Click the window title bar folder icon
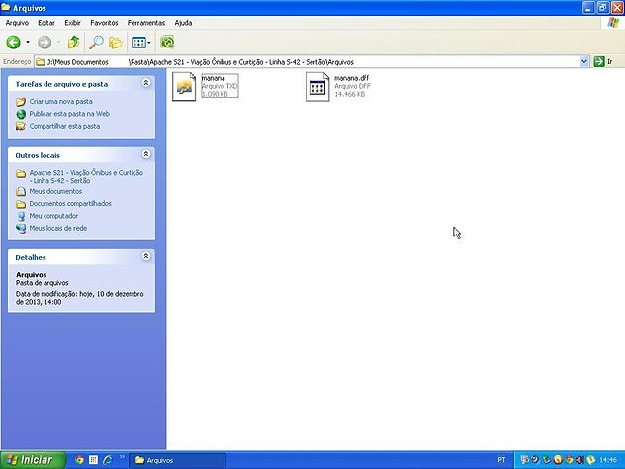Screen dimensions: 625x469 tap(6, 8)
